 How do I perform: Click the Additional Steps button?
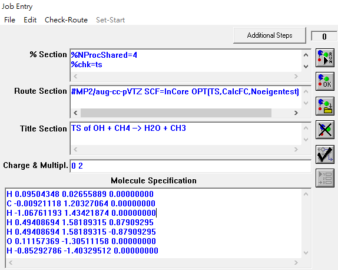(x=270, y=35)
